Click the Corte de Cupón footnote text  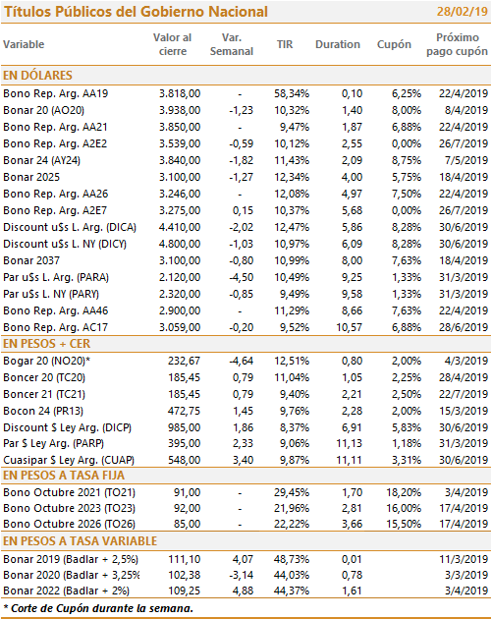point(98,608)
